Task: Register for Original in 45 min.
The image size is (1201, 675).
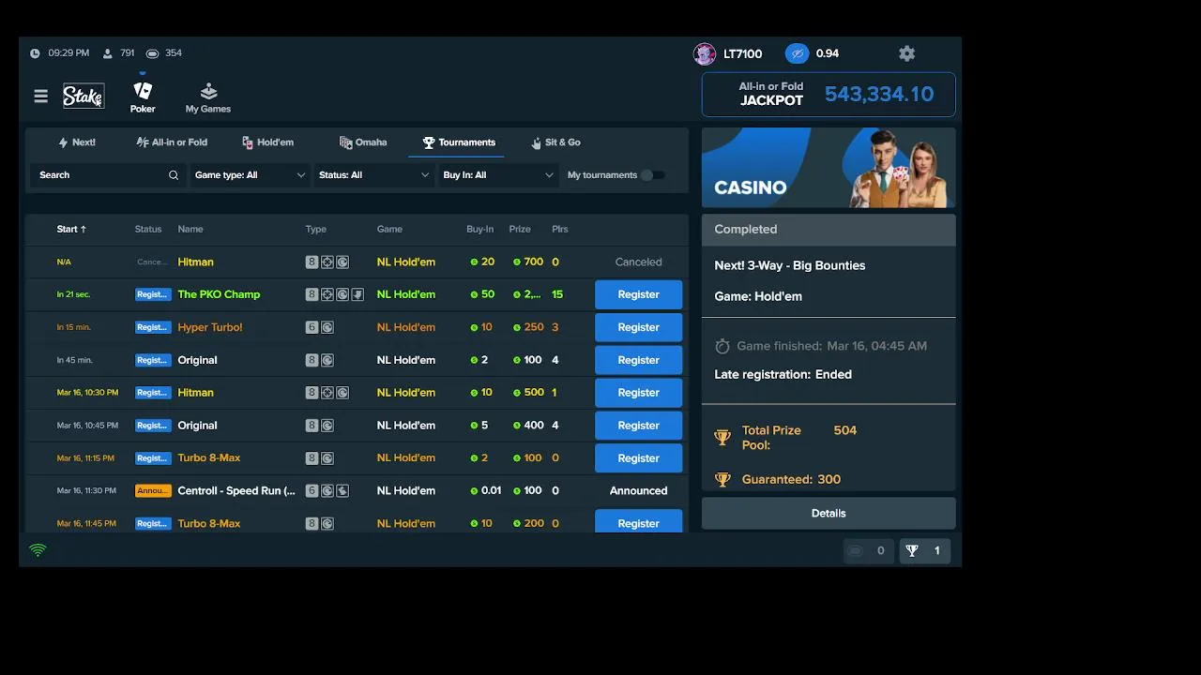Action: point(638,360)
